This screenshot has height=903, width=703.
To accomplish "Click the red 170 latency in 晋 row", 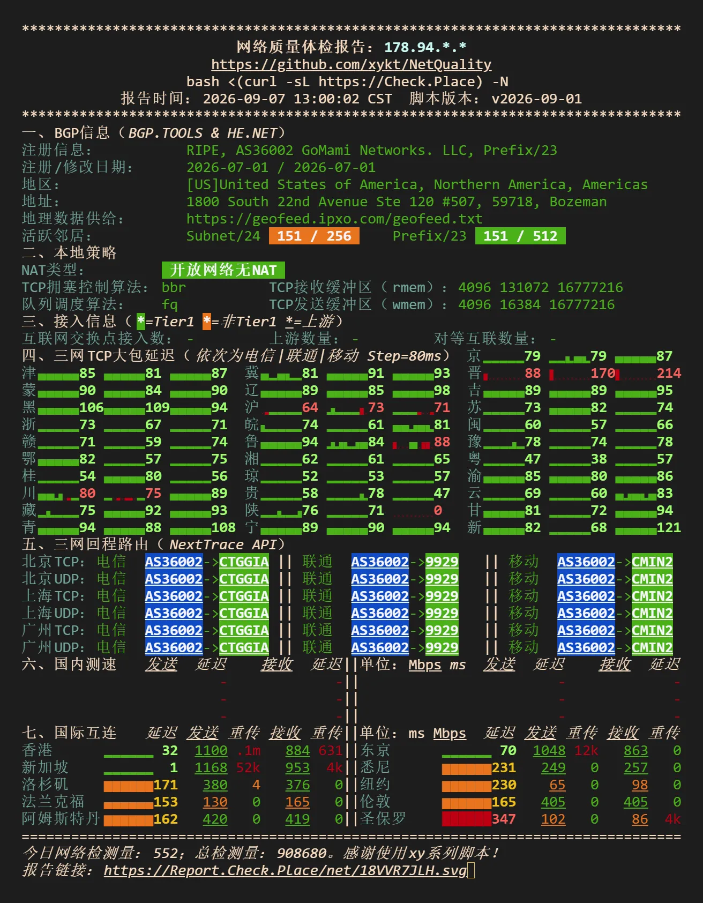I will click(x=603, y=373).
